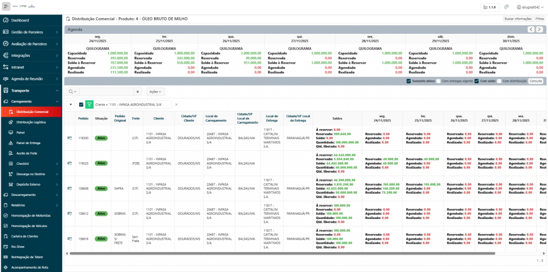548x272 pixels.
Task: Click the Ativo status badge of pedido 138608
Action: [x=101, y=188]
